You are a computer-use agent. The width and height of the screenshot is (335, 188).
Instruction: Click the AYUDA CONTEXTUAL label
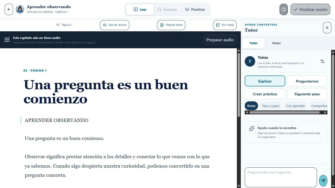coord(261,25)
